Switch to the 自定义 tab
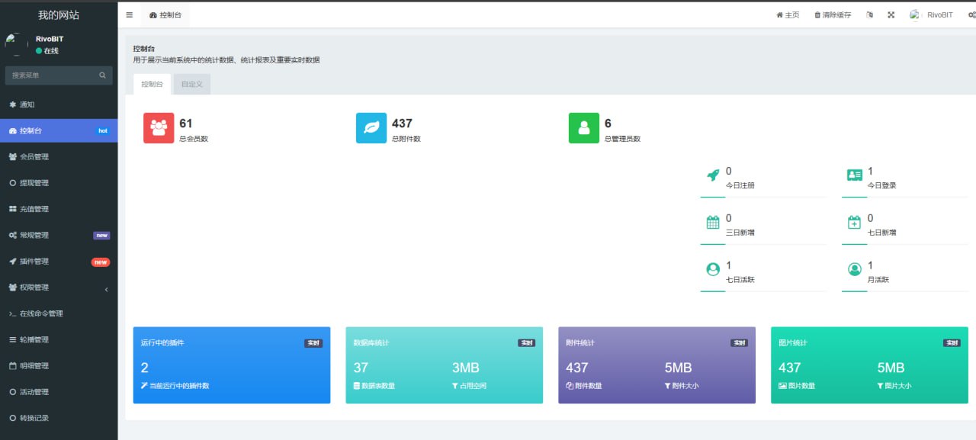Viewport: 976px width, 440px height. 192,84
